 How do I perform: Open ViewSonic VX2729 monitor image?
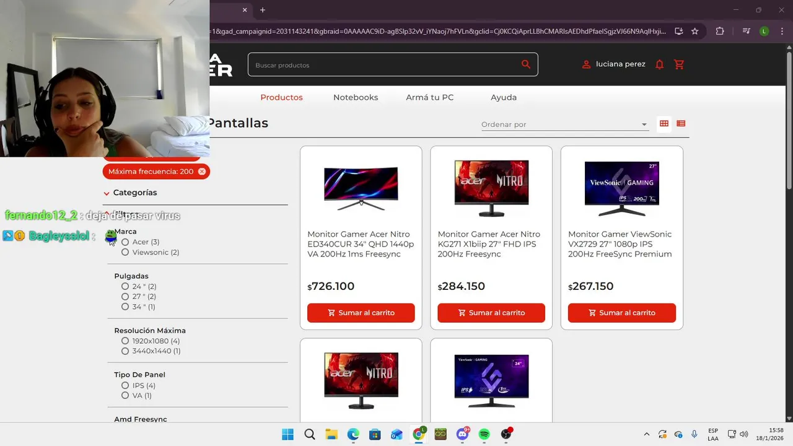point(622,188)
